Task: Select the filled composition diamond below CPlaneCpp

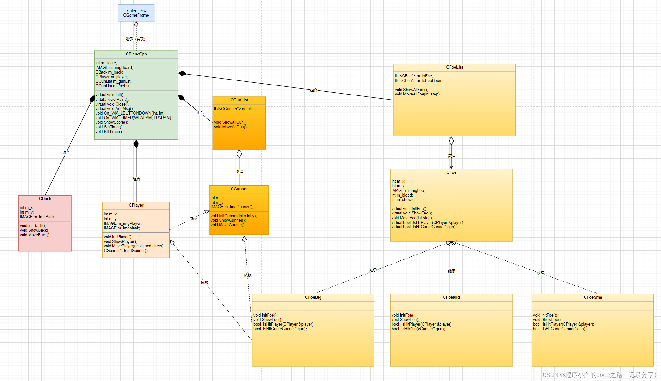Action: [136, 144]
